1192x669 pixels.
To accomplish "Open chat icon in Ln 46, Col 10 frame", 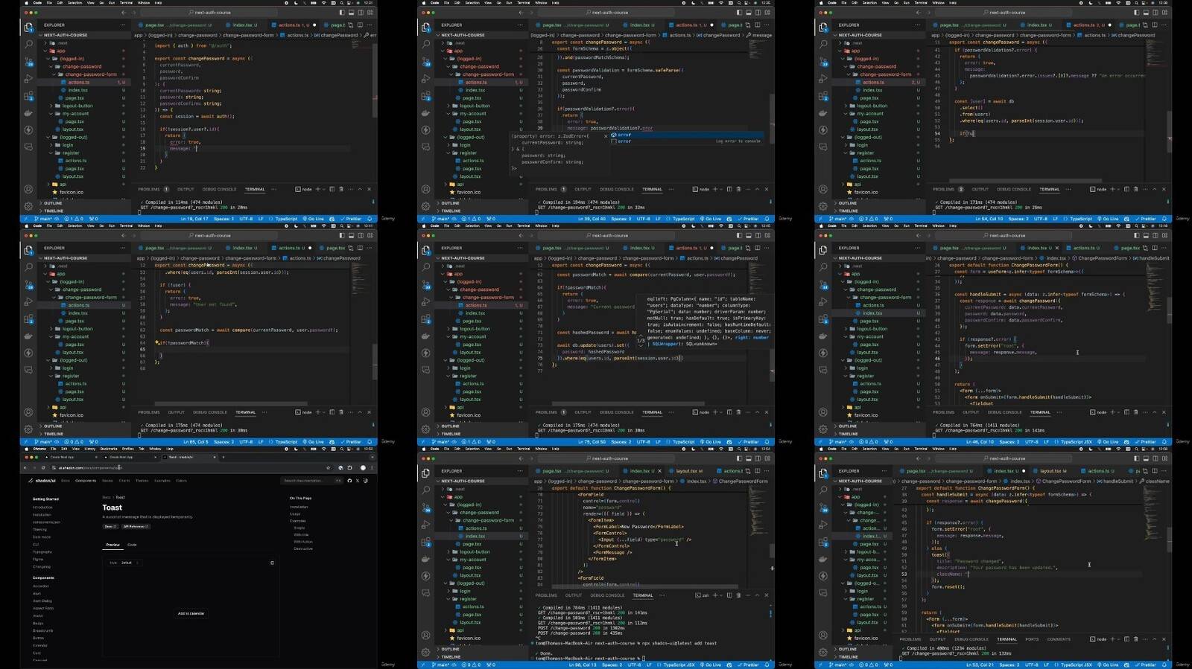I will point(823,370).
